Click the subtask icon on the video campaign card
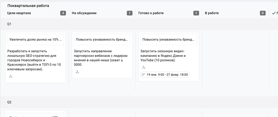Image resolution: width=278 pixels, height=117 pixels. click(144, 67)
